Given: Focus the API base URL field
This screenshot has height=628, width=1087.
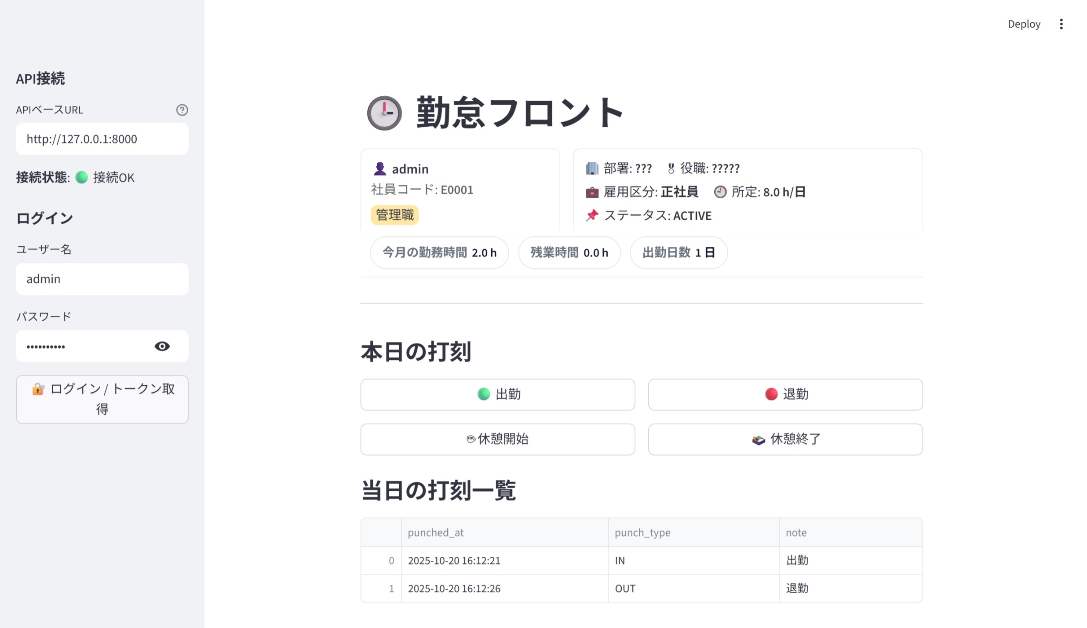Looking at the screenshot, I should (102, 139).
